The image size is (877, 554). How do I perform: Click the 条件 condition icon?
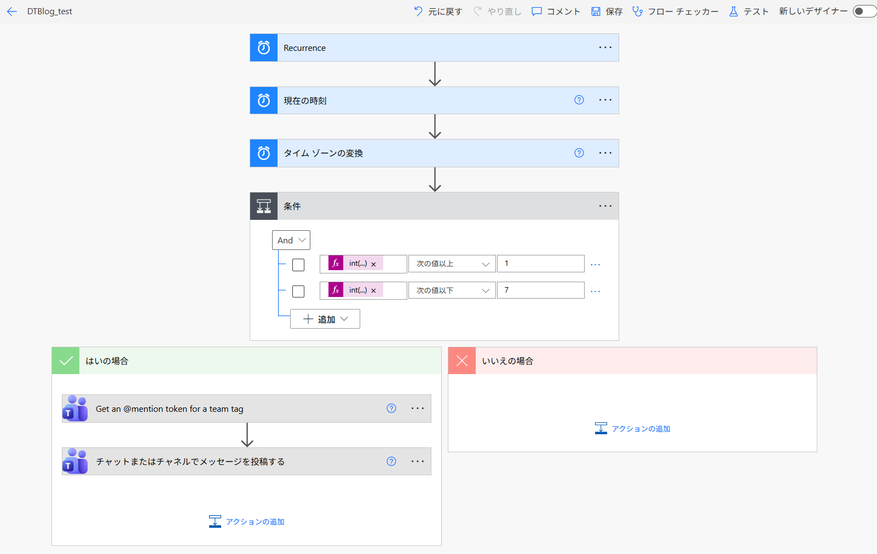point(264,206)
